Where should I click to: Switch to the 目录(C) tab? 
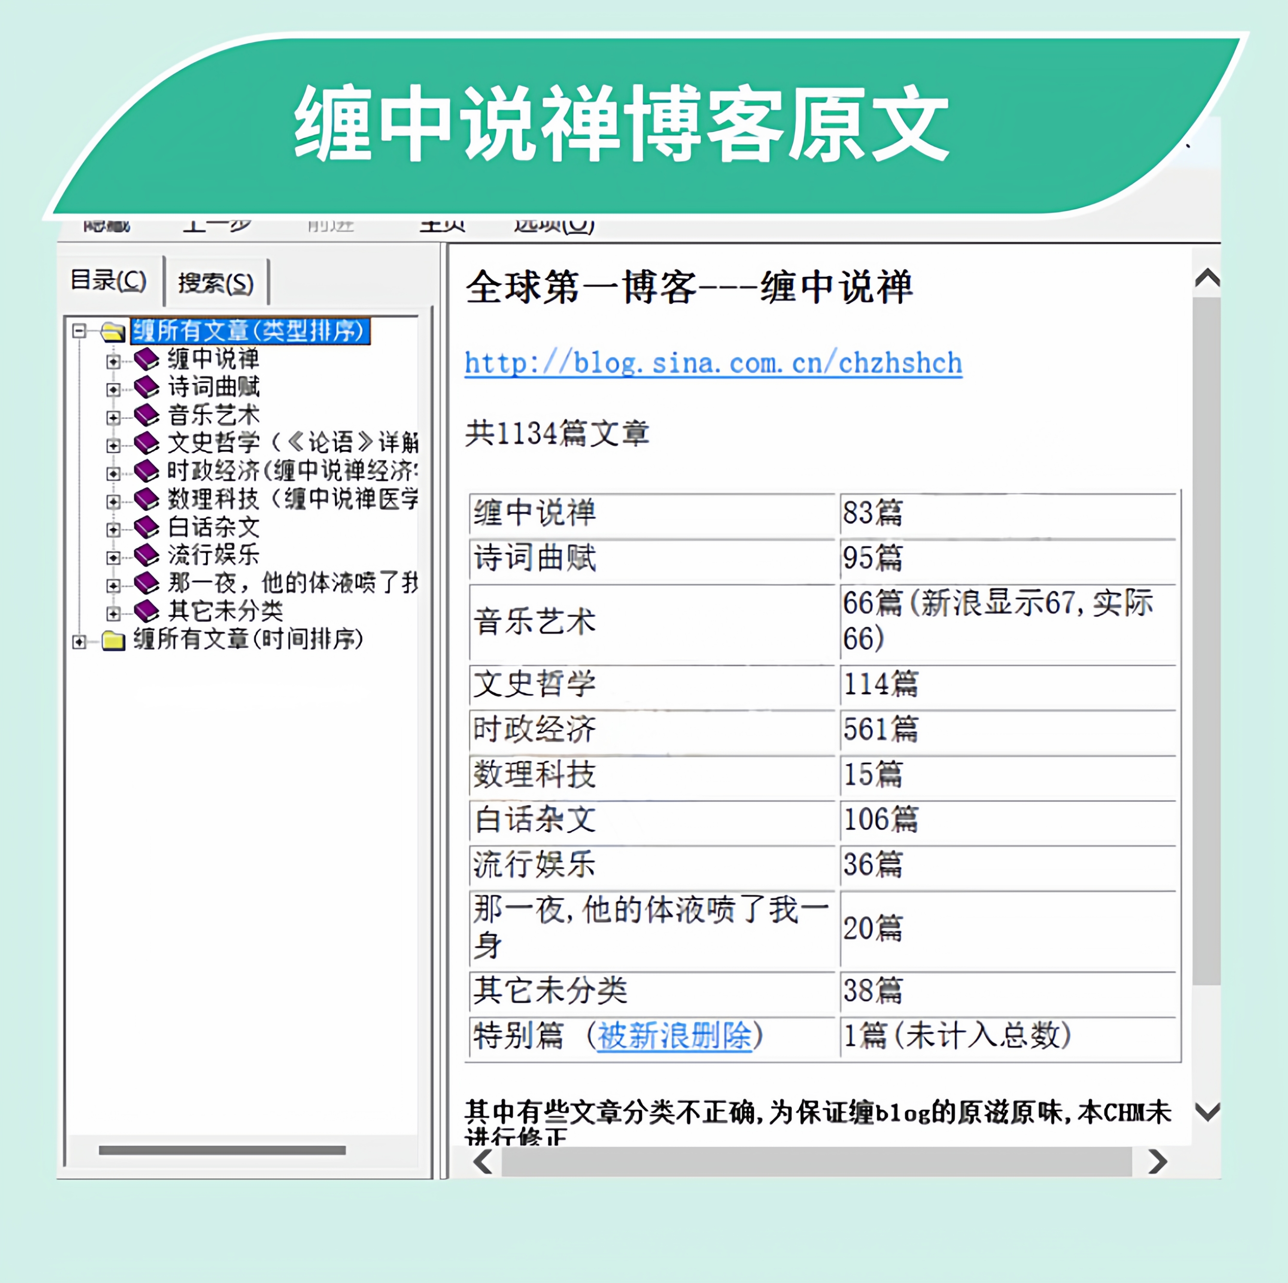[109, 281]
